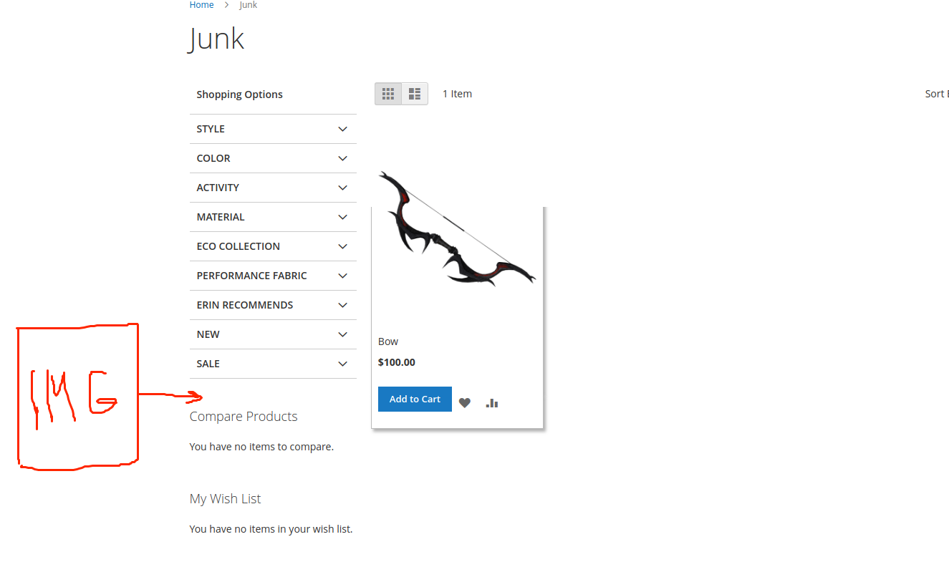The image size is (949, 562).
Task: Open the Bow product name link
Action: [x=388, y=341]
